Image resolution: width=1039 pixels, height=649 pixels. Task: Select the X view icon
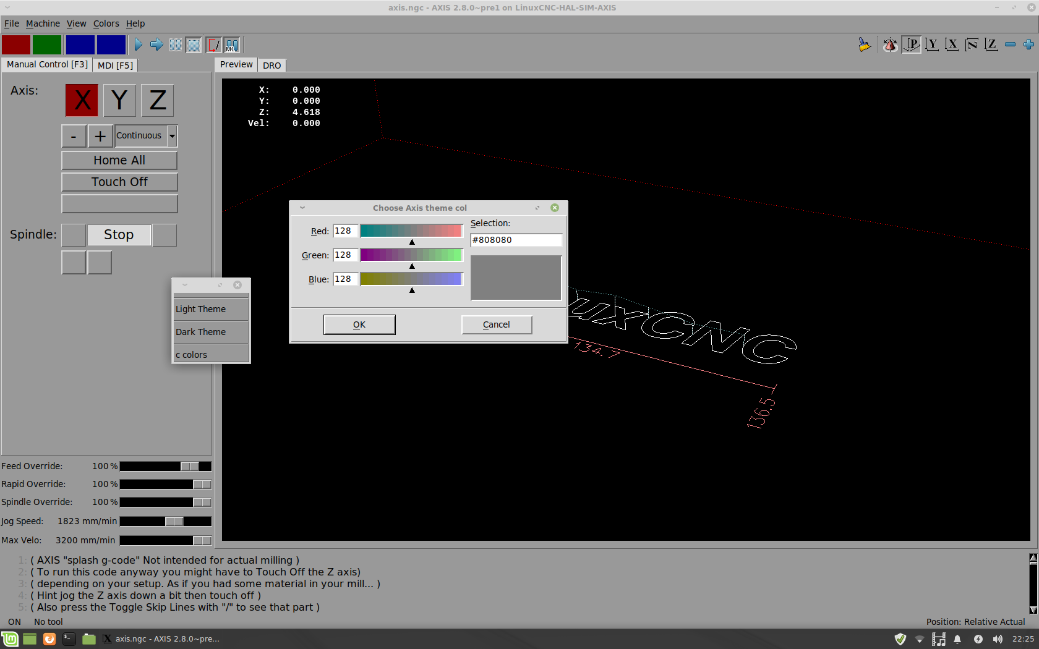951,45
